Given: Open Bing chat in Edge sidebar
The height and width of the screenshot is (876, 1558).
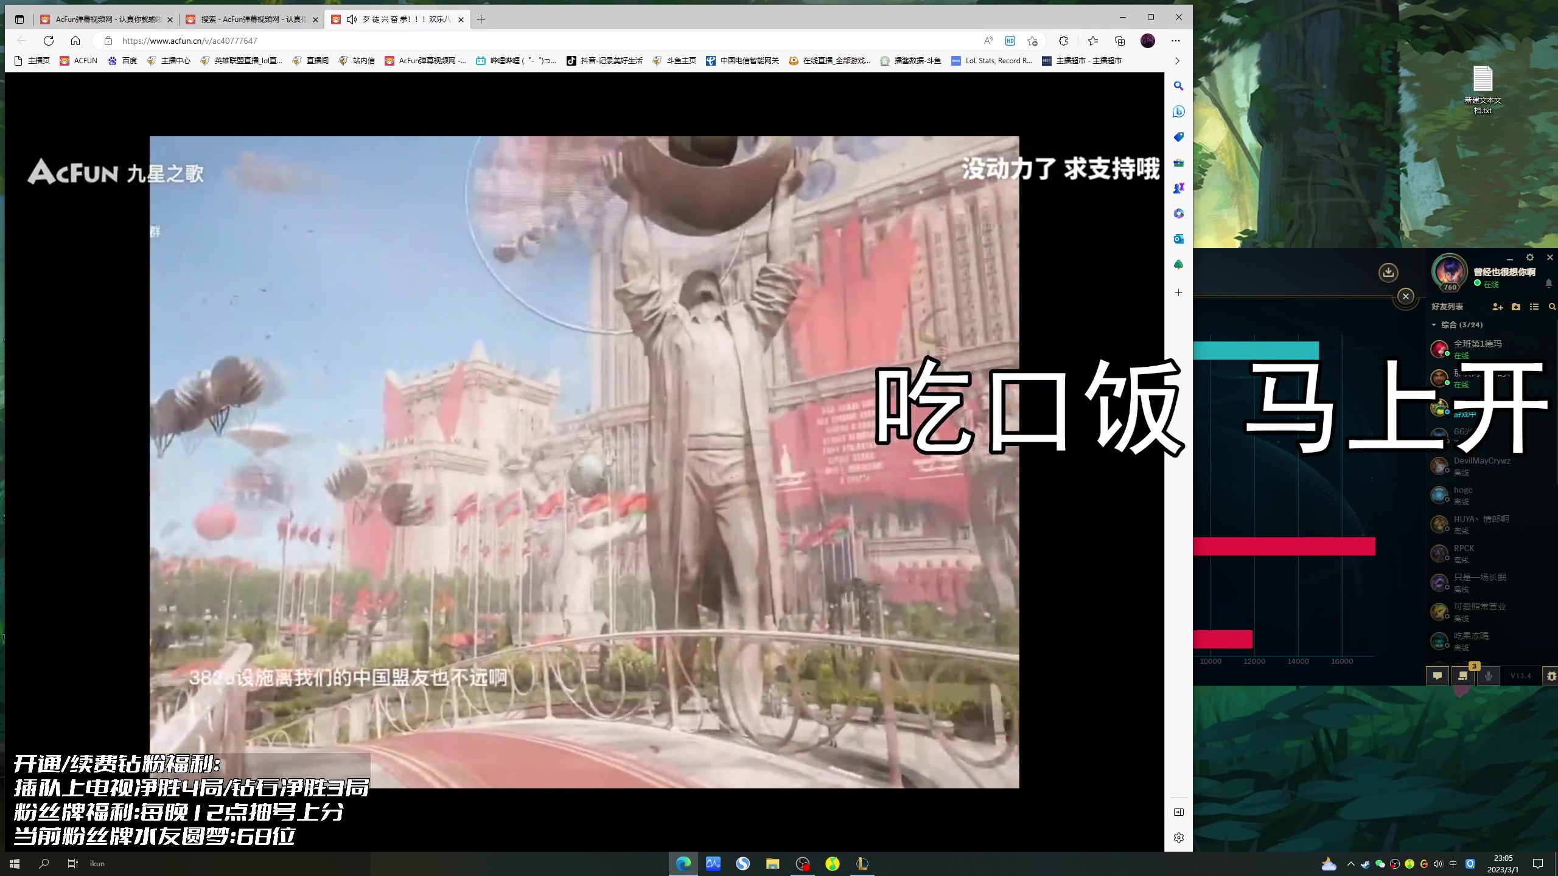Looking at the screenshot, I should pos(1178,112).
